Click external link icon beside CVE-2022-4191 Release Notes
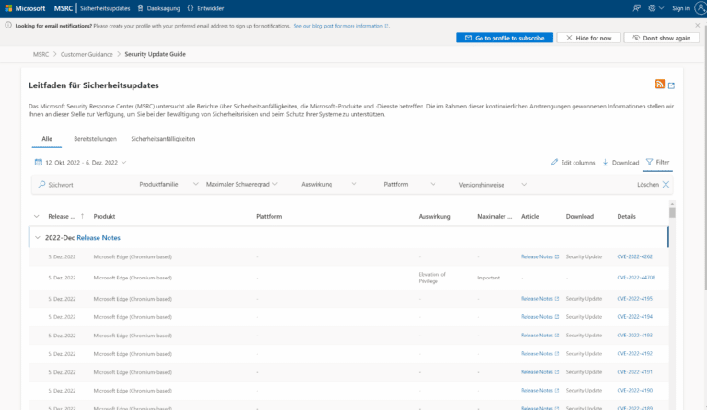 557,372
